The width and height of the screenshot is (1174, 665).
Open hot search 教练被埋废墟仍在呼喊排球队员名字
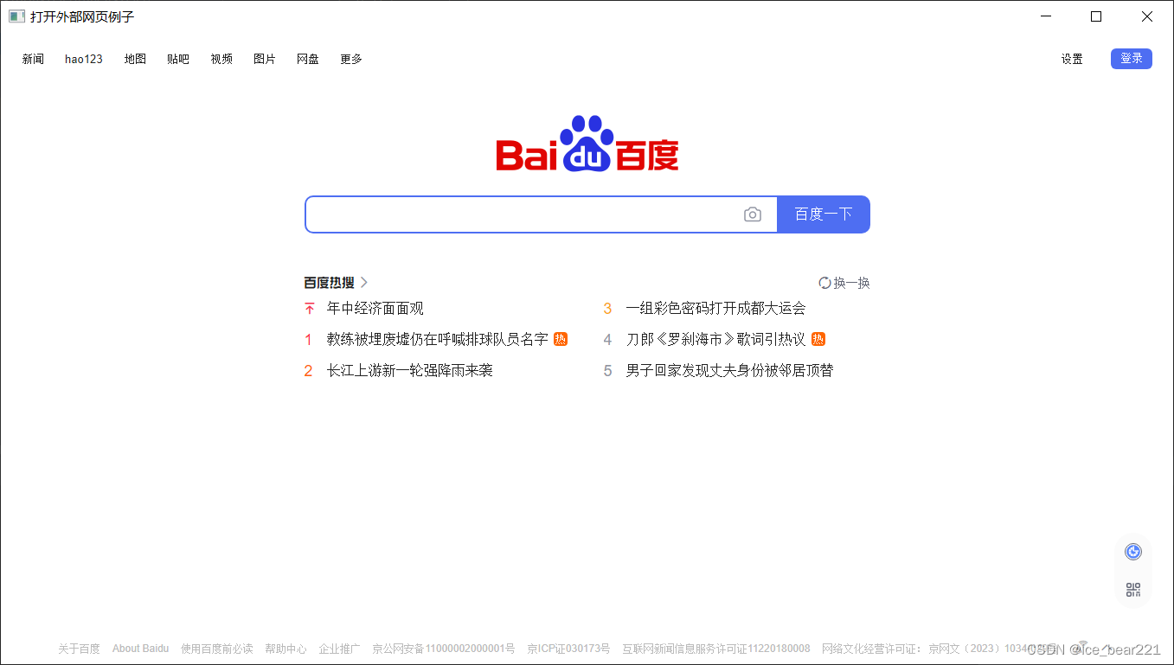(438, 339)
